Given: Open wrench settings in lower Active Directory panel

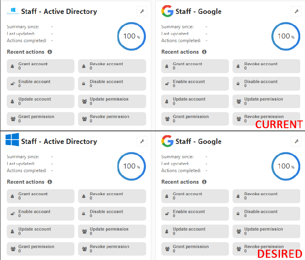Looking at the screenshot, I should tap(142, 141).
